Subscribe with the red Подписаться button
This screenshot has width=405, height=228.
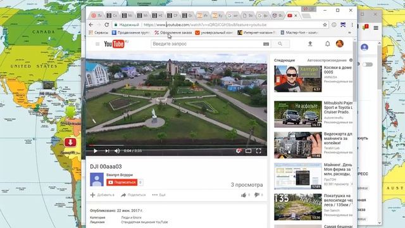(121, 182)
